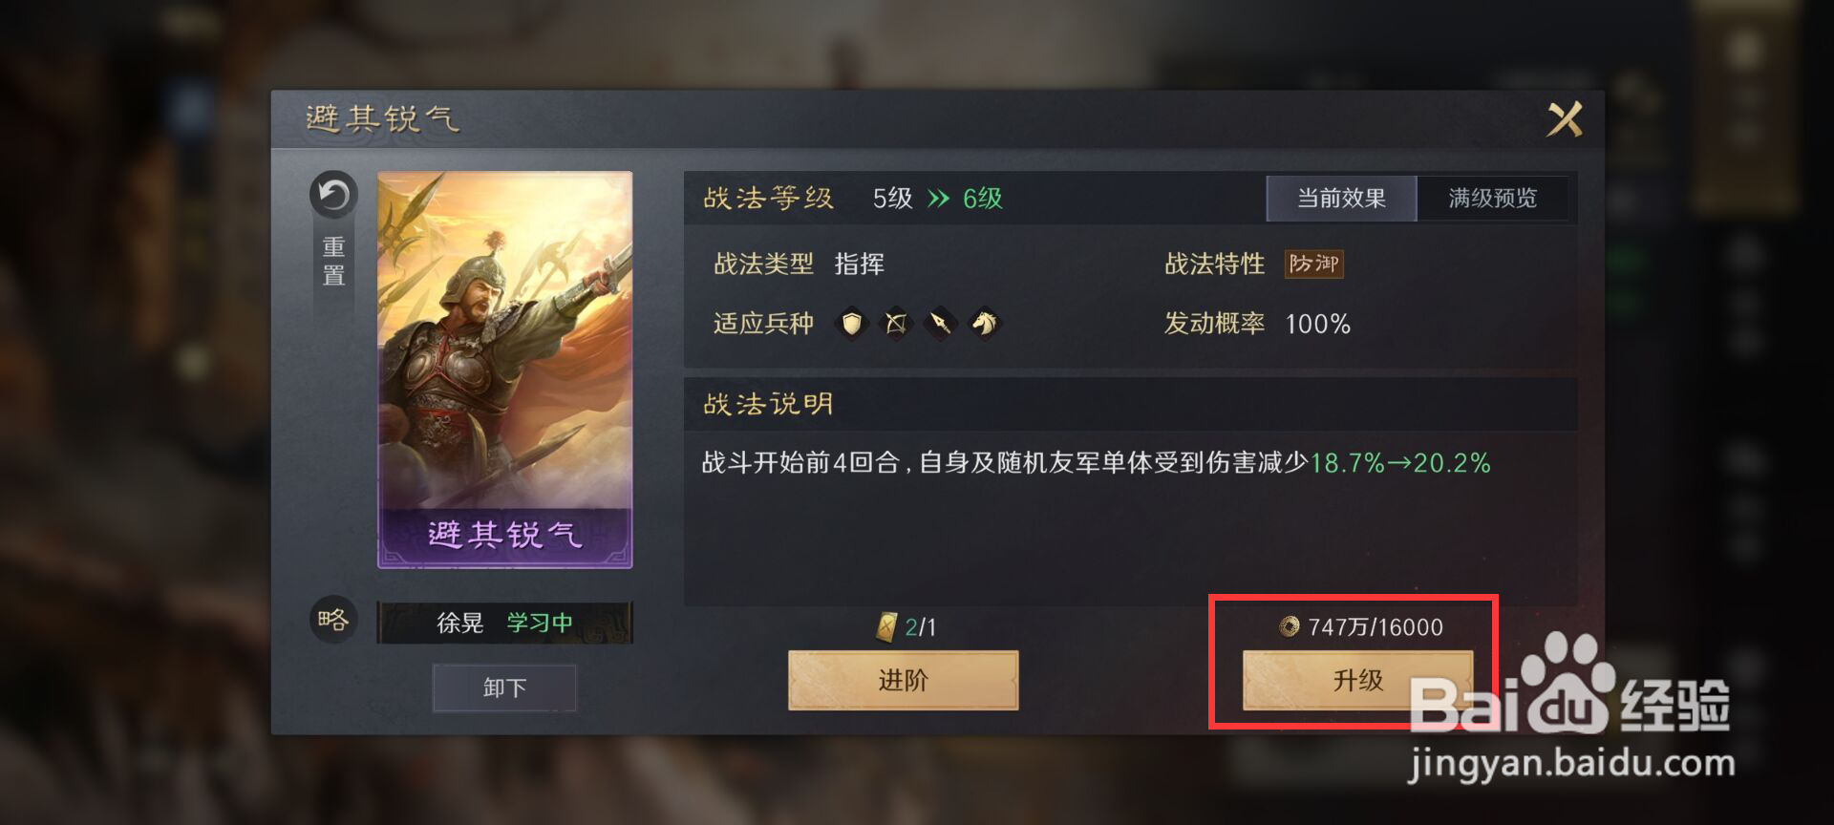Select the cavalry horse troop icon
Viewport: 1834px width, 825px height.
click(985, 324)
